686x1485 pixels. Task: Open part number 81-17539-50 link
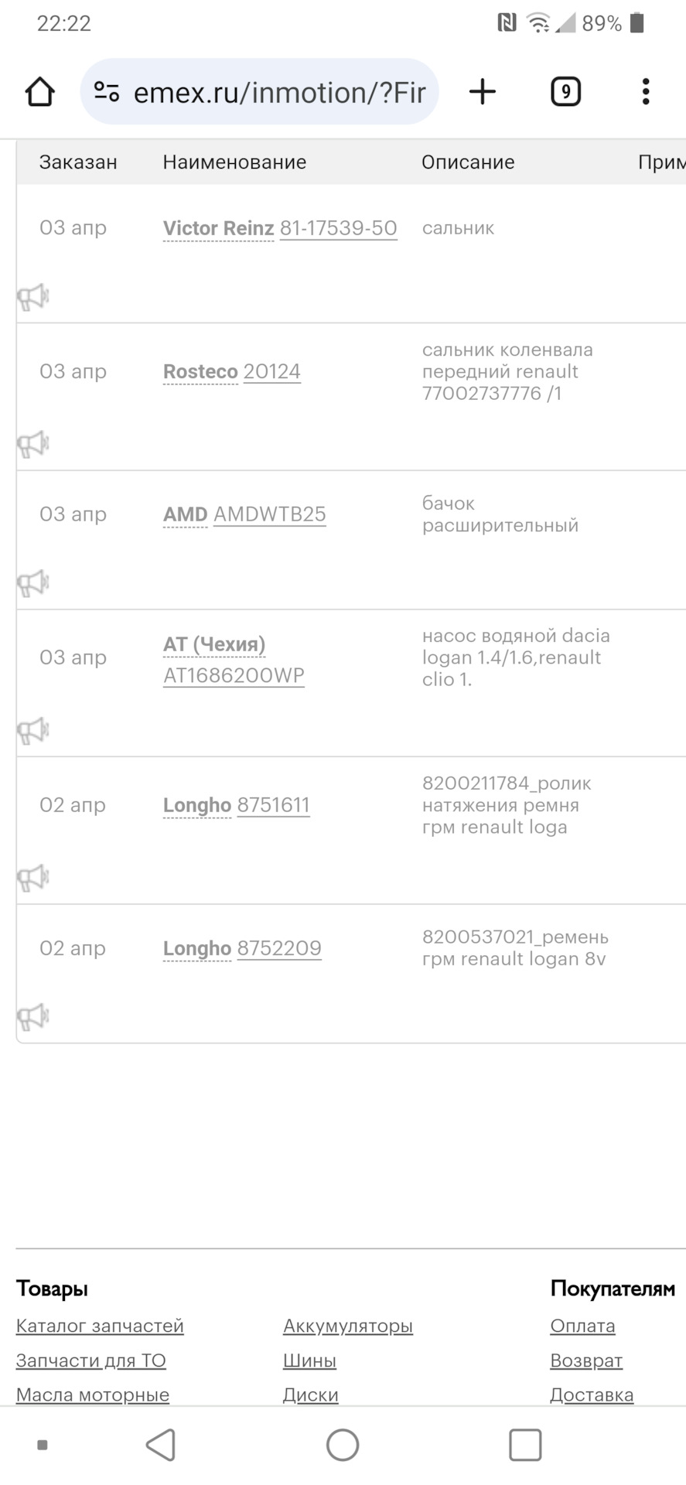point(339,228)
